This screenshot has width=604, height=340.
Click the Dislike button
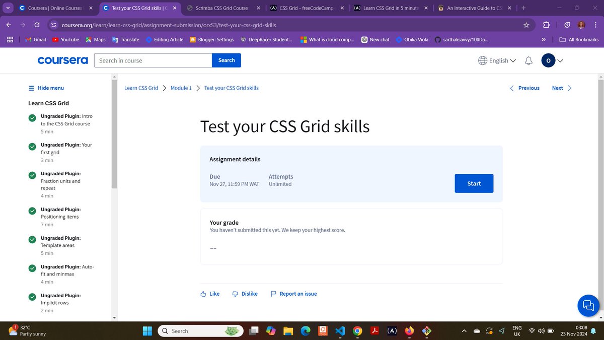(x=245, y=294)
